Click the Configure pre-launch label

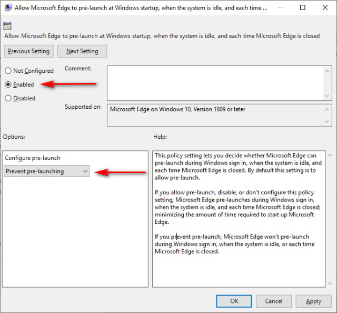click(33, 158)
